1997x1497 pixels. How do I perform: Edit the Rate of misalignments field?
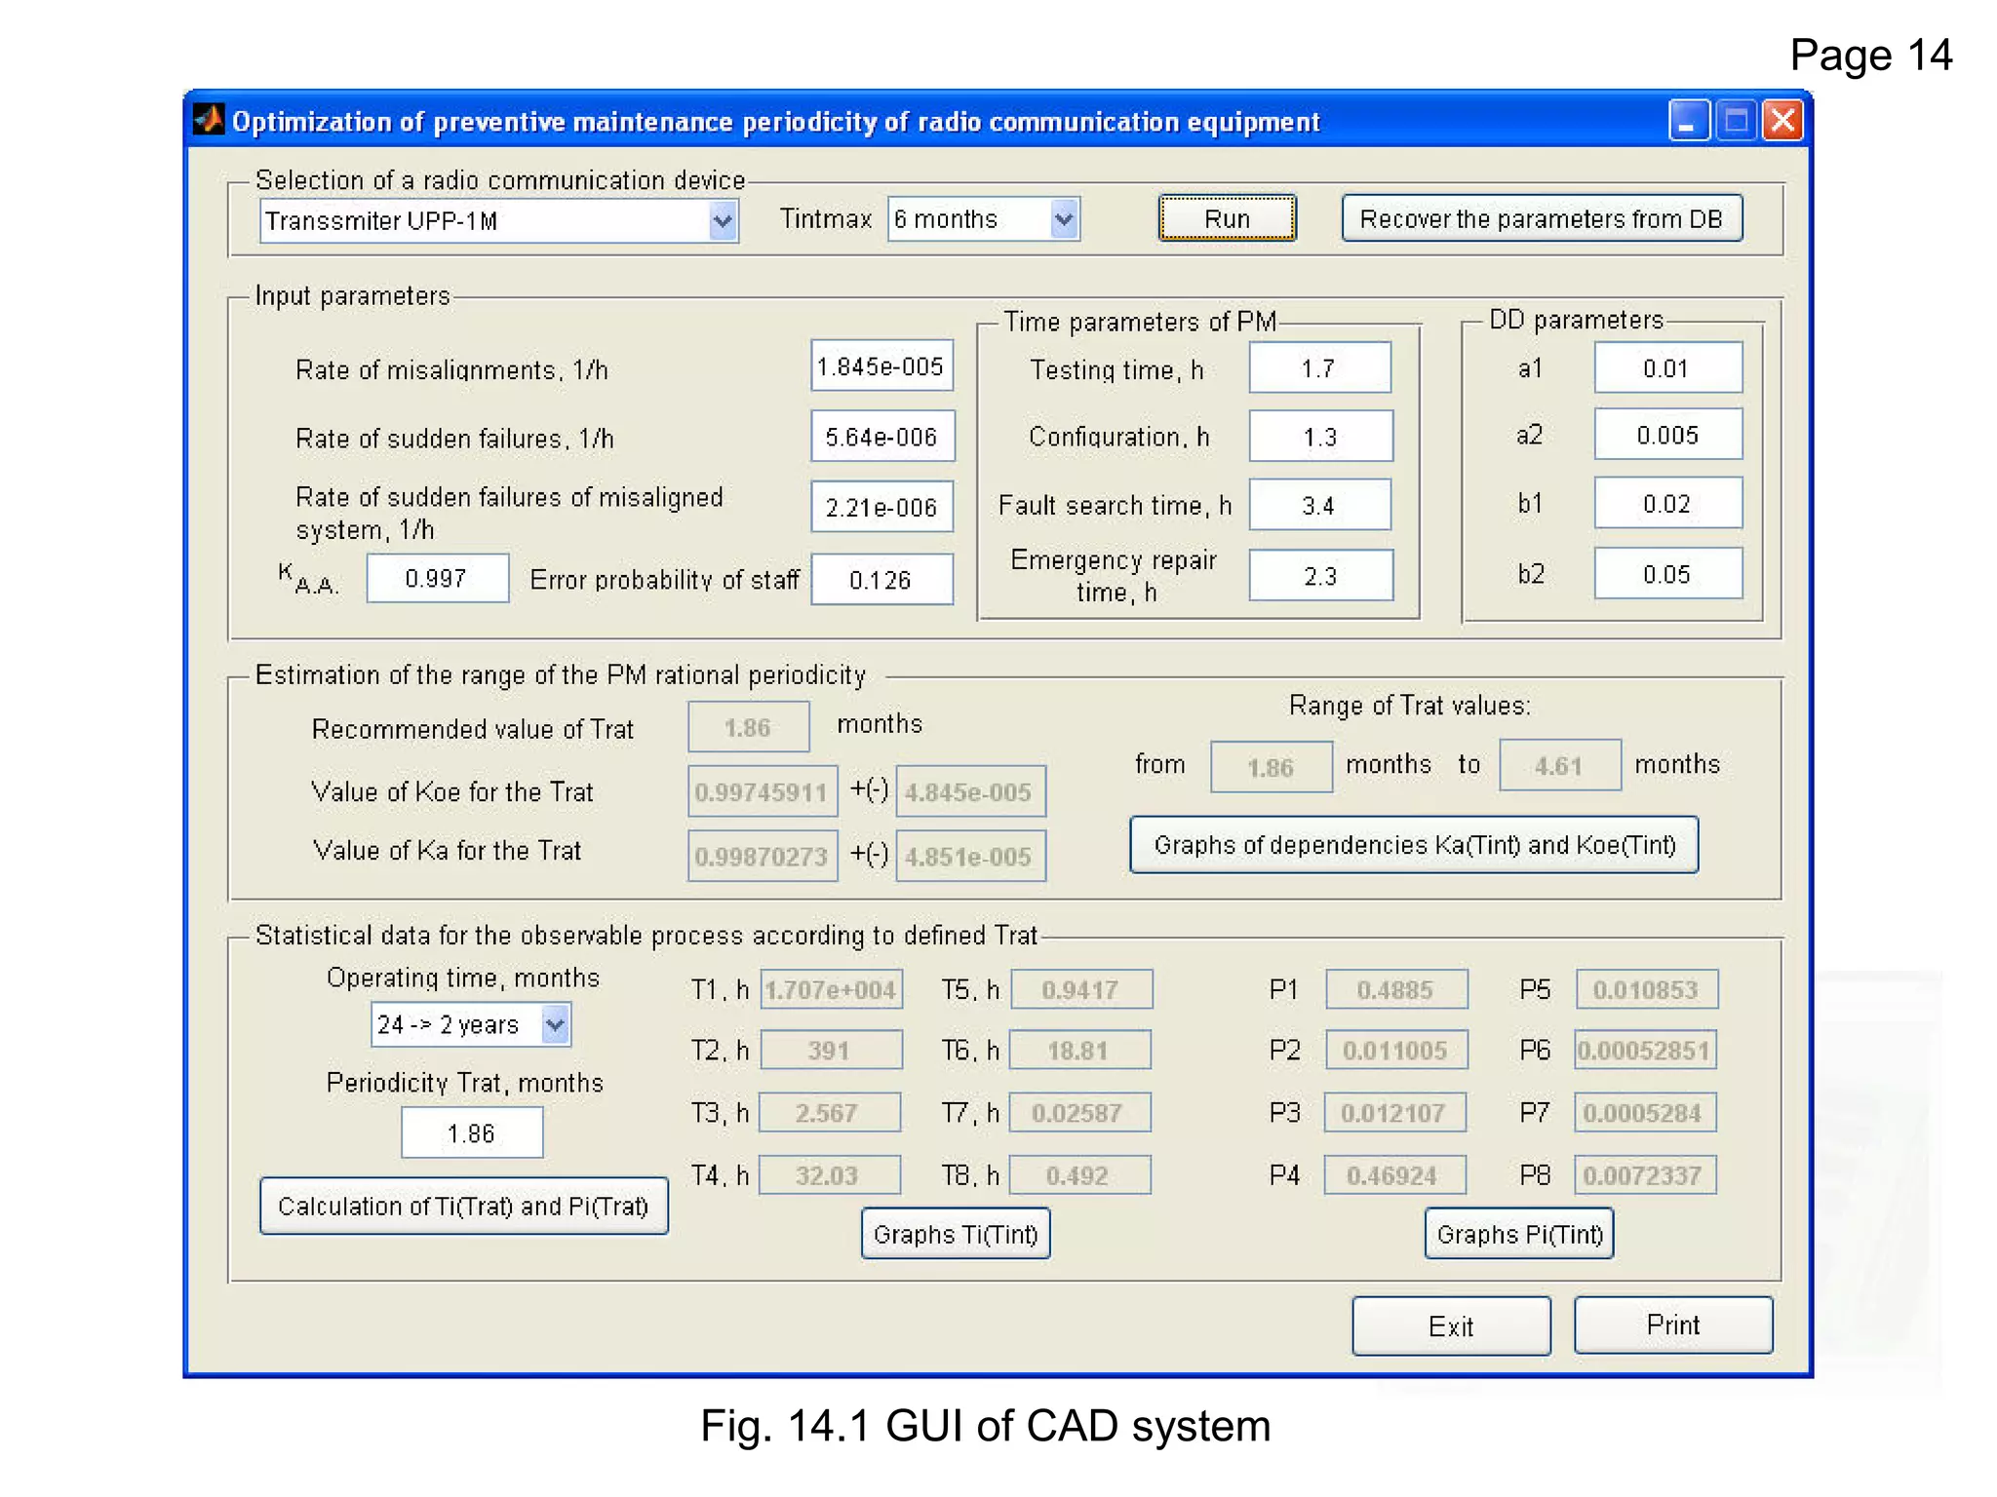[x=881, y=366]
